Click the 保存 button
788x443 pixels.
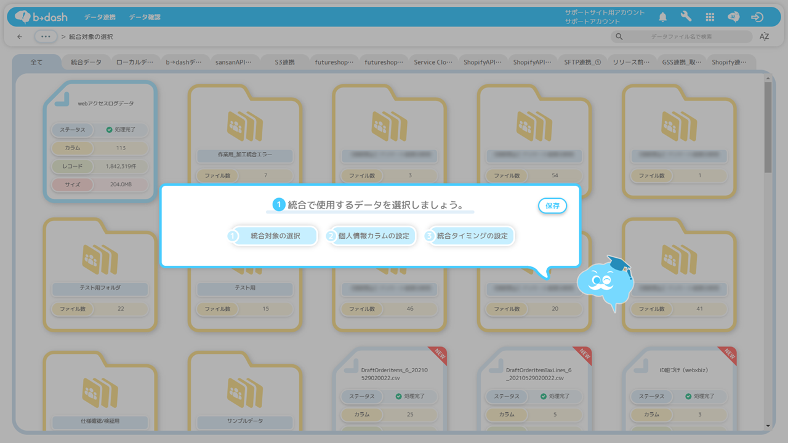(x=552, y=206)
